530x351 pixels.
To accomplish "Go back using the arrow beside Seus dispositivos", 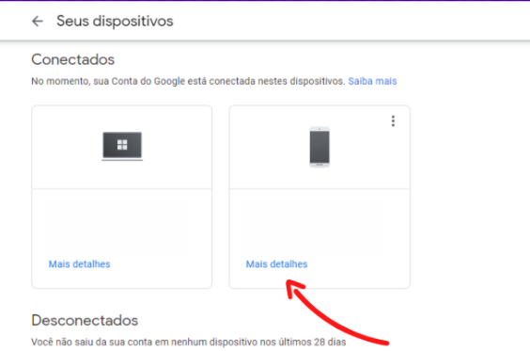I will click(38, 22).
